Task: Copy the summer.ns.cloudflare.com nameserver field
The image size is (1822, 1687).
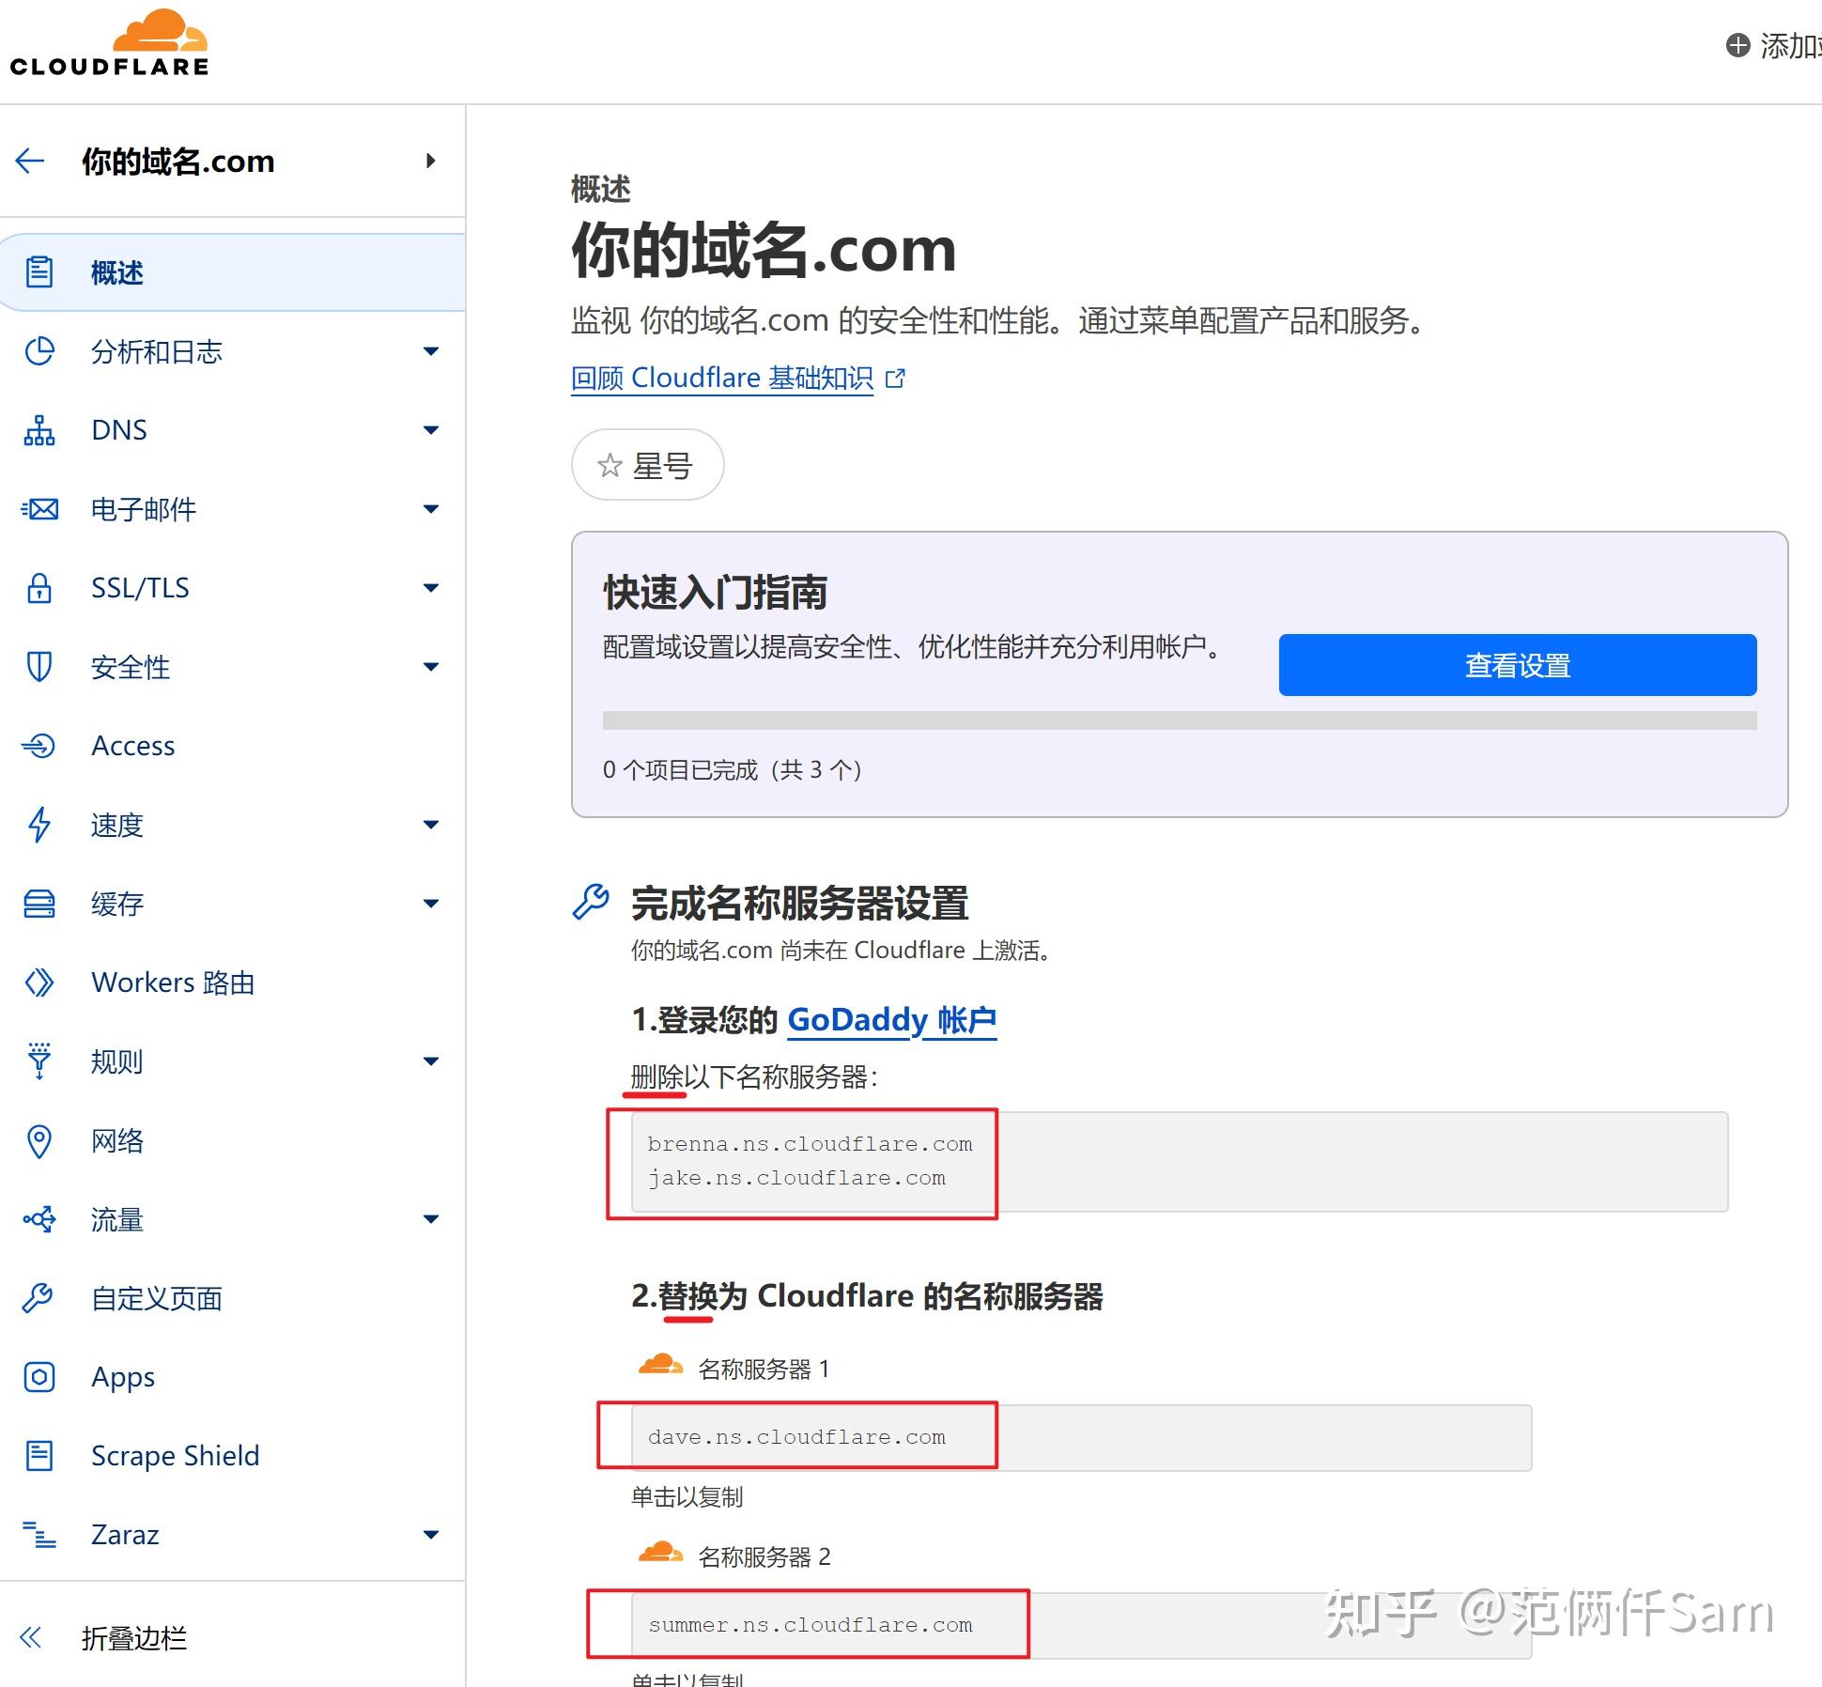Action: pyautogui.click(x=1082, y=1625)
